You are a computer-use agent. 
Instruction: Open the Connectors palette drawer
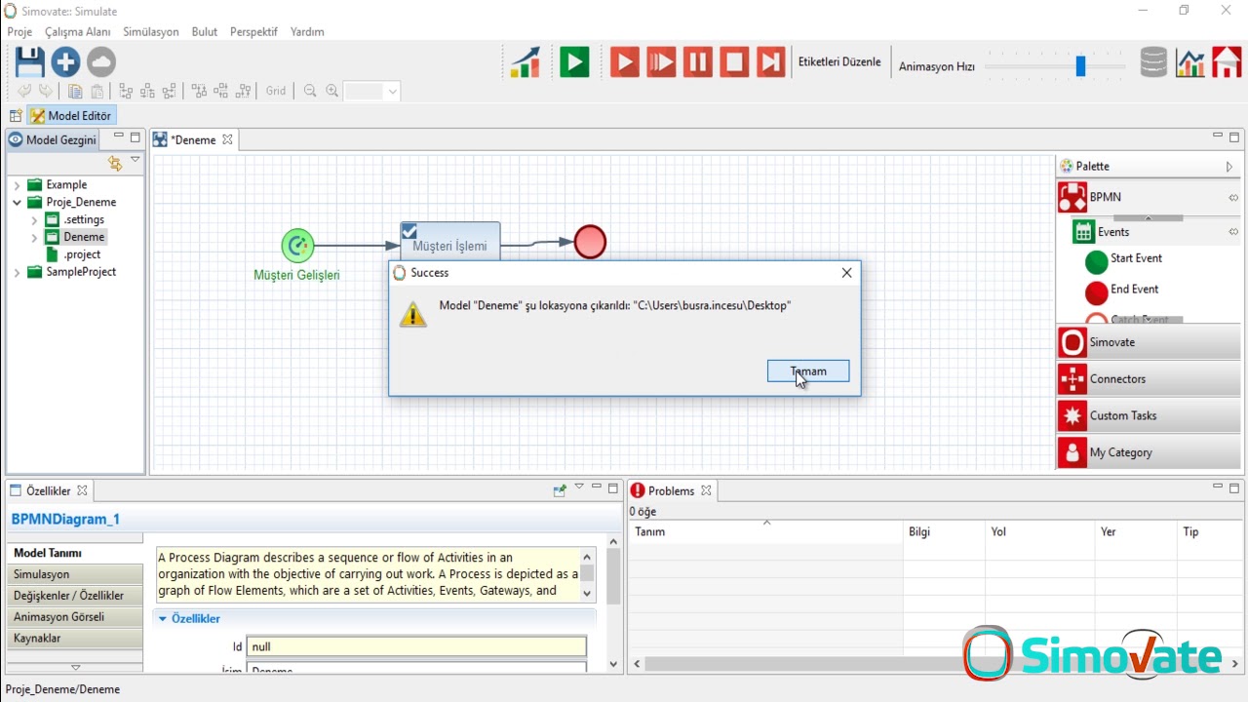(x=1149, y=379)
